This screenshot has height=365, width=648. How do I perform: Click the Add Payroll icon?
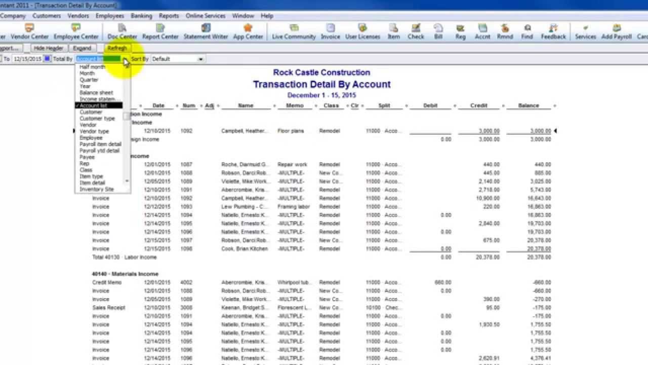[616, 31]
